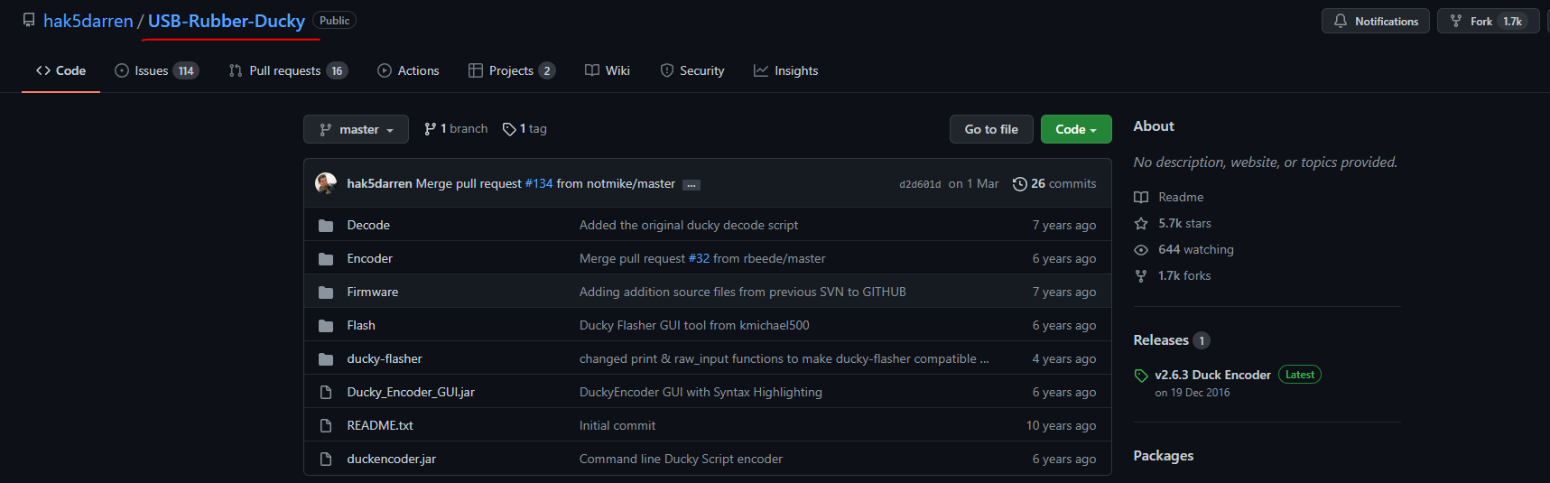The image size is (1550, 483).
Task: View the 1 tag link
Action: pos(524,129)
